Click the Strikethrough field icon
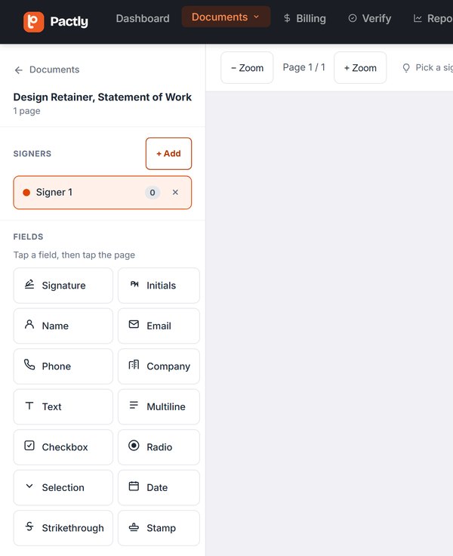 click(29, 527)
